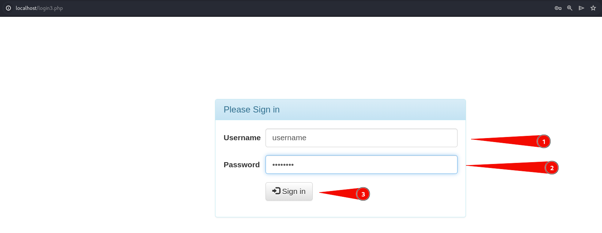Submit the form with Sign in button
Image resolution: width=602 pixels, height=233 pixels.
point(289,191)
